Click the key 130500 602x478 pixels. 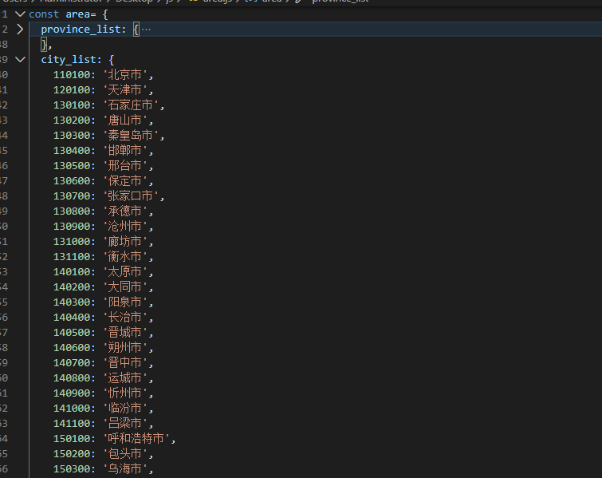point(72,166)
